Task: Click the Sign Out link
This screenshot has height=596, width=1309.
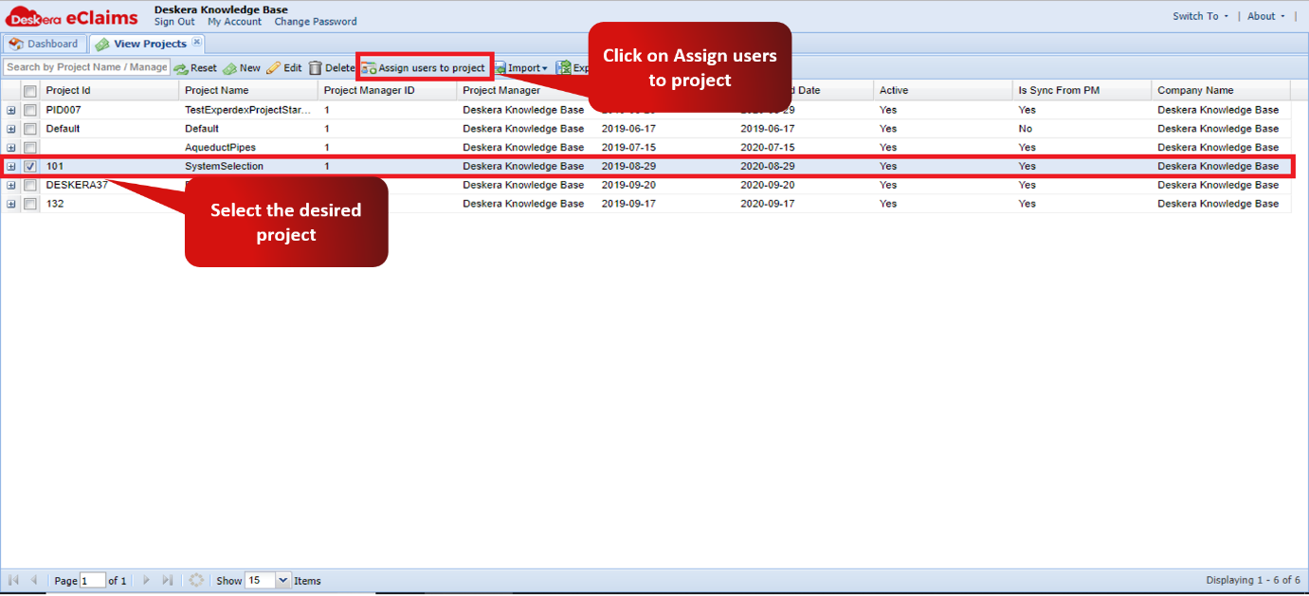Action: coord(174,22)
